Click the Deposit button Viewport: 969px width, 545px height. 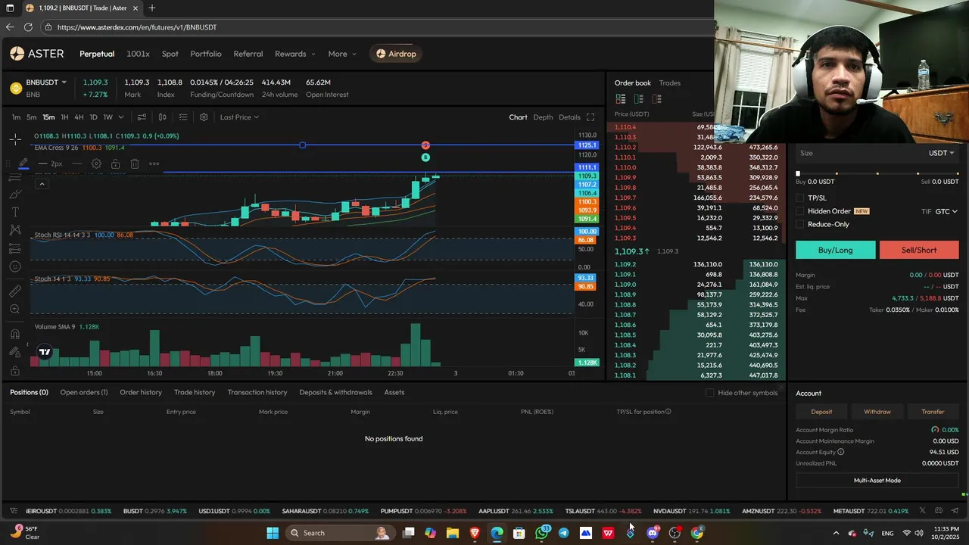coord(821,412)
